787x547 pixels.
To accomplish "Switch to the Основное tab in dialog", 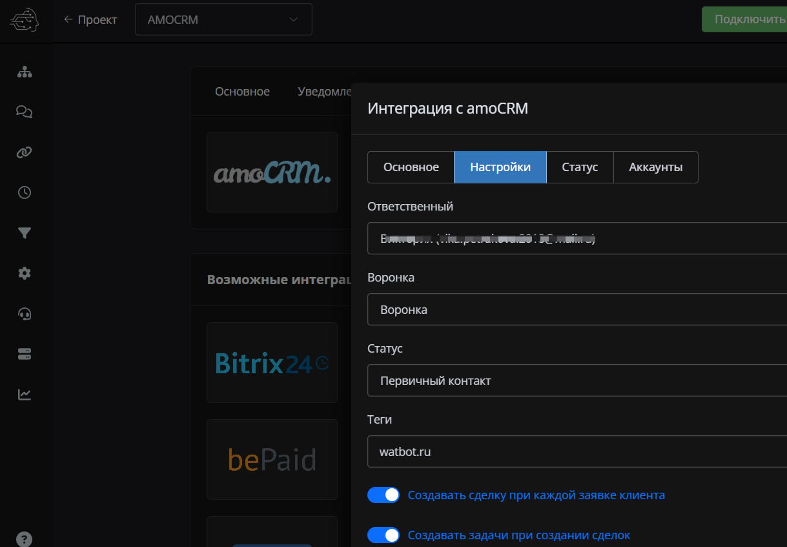I will tap(411, 167).
